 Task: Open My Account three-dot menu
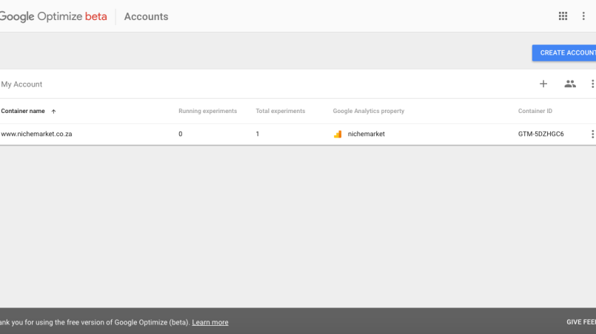pos(592,84)
